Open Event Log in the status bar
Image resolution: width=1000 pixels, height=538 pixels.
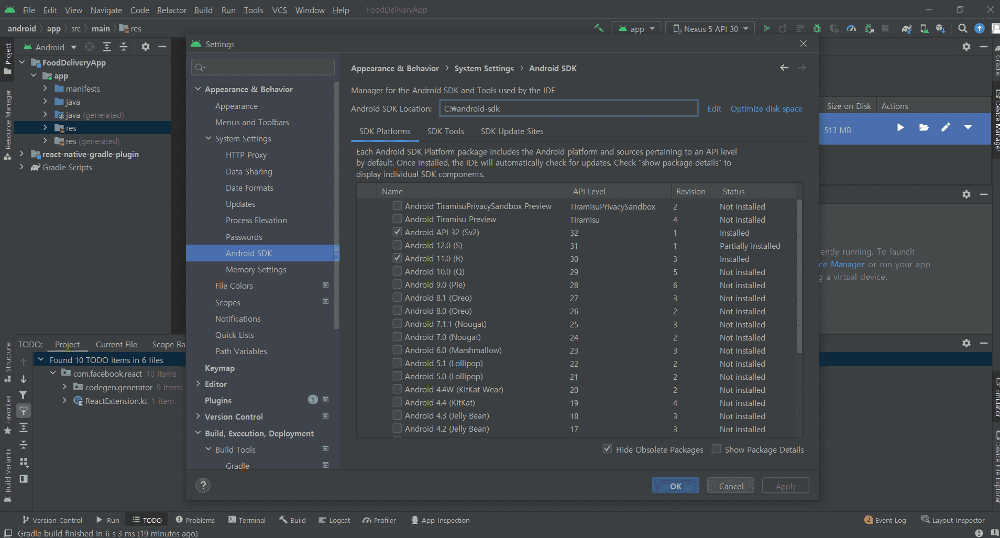[885, 520]
